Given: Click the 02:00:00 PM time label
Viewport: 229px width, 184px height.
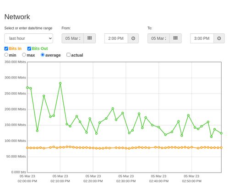Looking at the screenshot, I should 27,181.
